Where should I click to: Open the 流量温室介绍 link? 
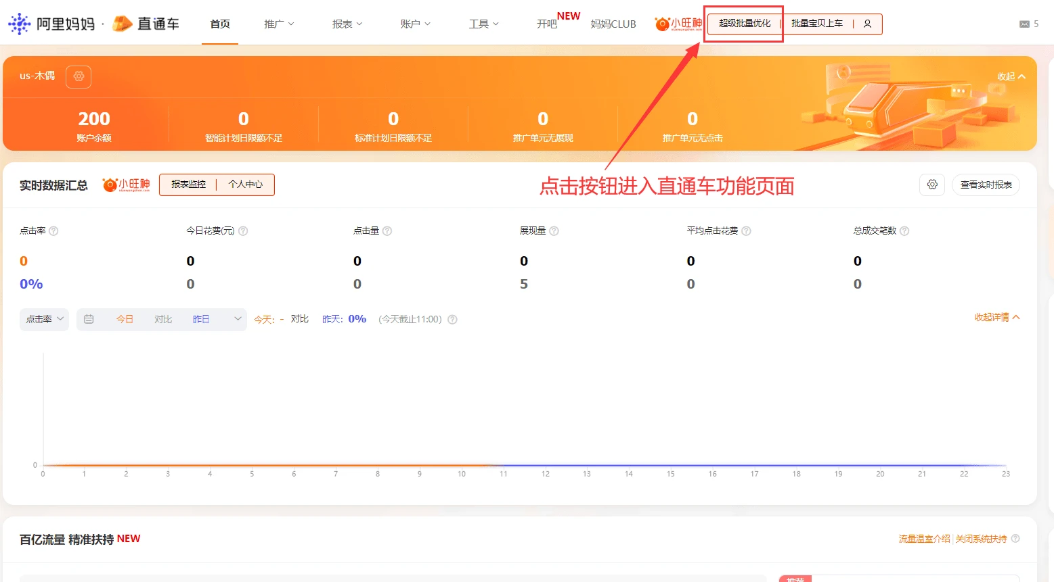924,539
